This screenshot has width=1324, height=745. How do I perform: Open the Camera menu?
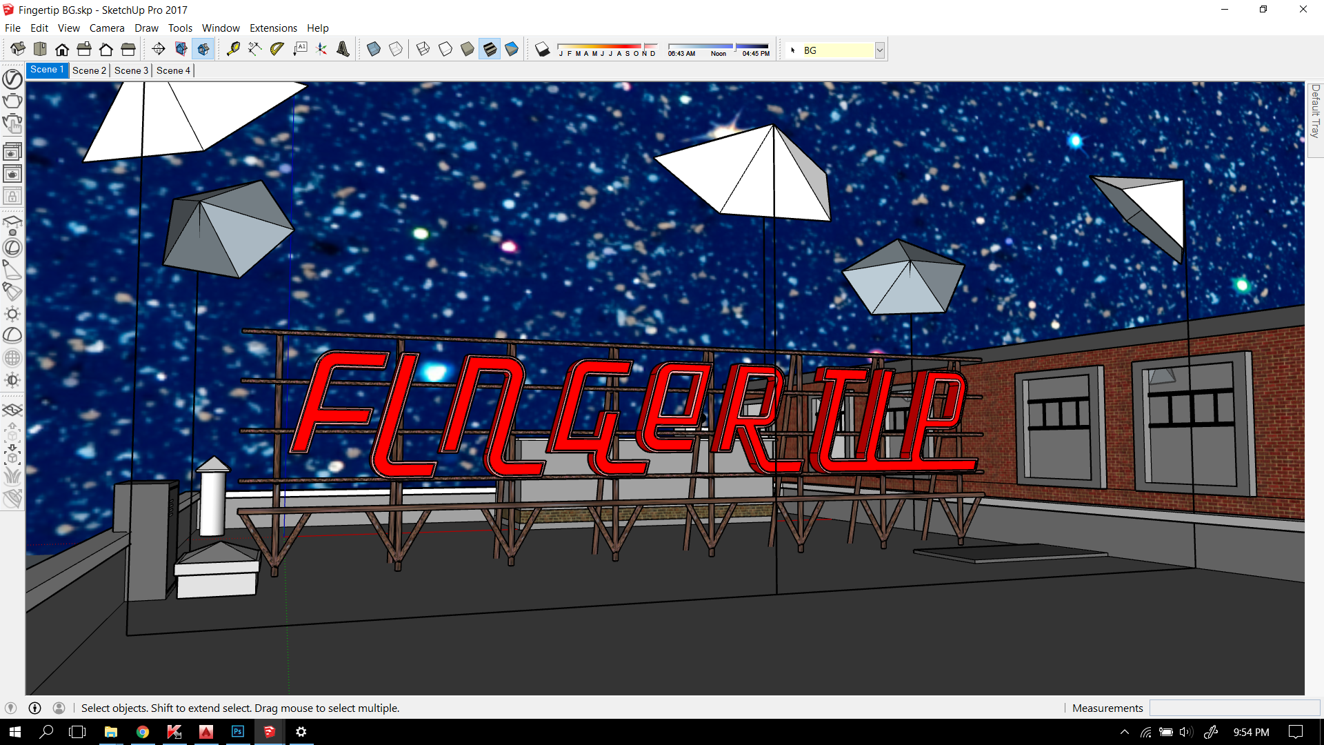(x=107, y=28)
